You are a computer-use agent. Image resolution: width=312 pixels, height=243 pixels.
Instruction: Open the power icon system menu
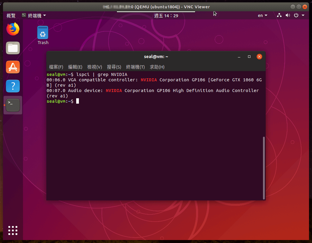click(296, 15)
